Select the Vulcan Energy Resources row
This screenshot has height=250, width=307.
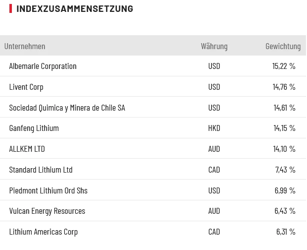[47, 211]
